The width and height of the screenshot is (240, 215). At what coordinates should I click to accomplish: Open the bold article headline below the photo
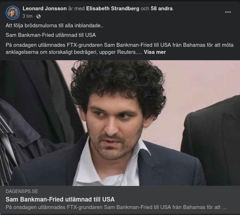[x=60, y=199]
